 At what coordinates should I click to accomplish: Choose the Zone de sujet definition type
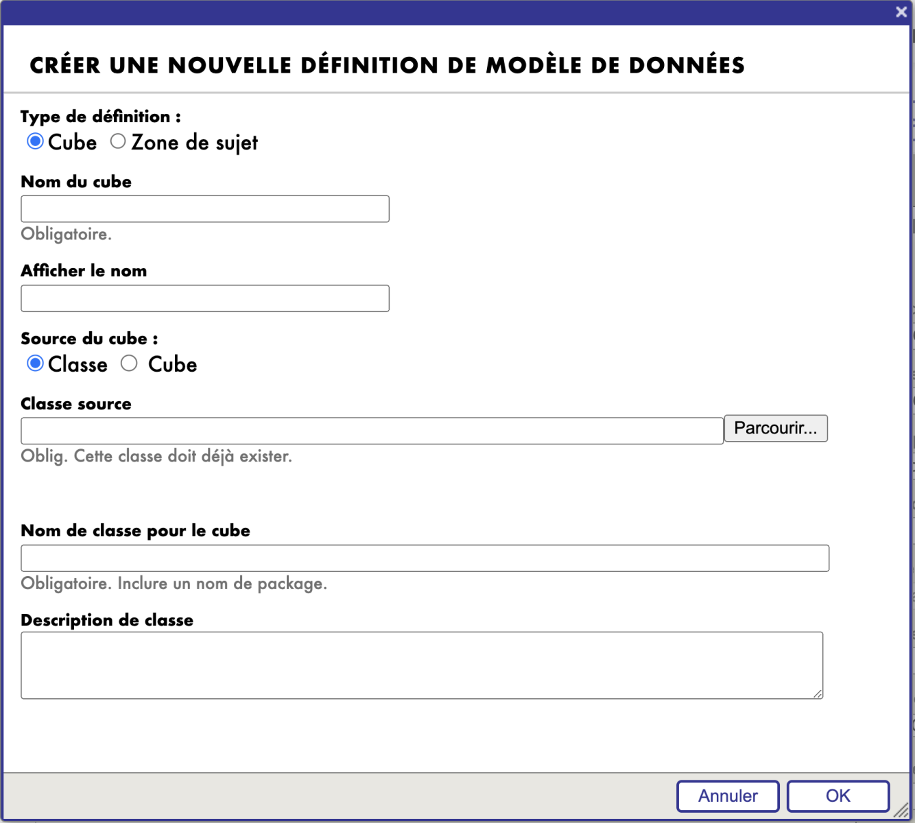pyautogui.click(x=118, y=141)
